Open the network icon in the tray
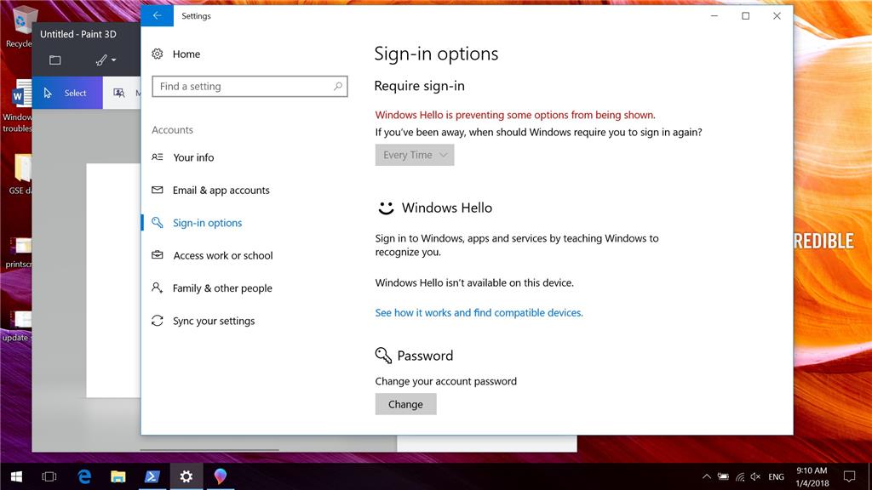 point(740,476)
